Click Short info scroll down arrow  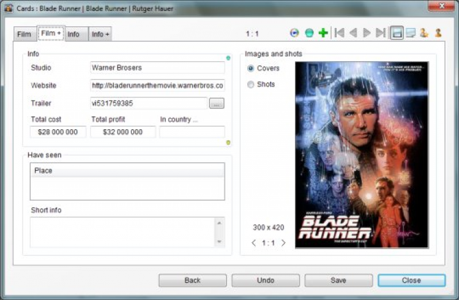pyautogui.click(x=219, y=242)
